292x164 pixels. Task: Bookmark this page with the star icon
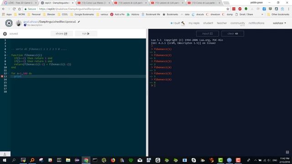228,9
